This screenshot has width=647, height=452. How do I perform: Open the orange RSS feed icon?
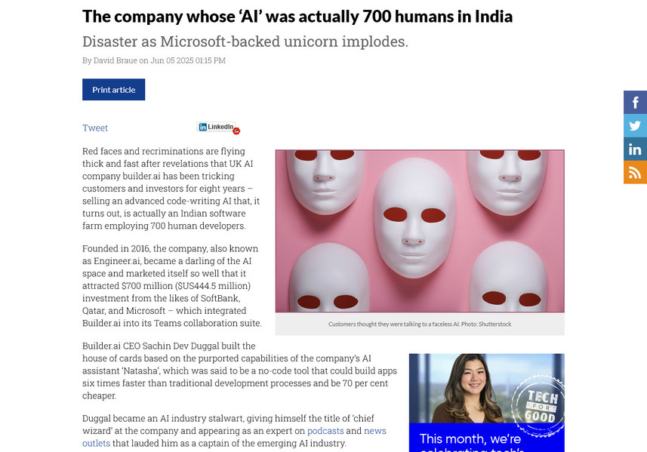tap(635, 172)
